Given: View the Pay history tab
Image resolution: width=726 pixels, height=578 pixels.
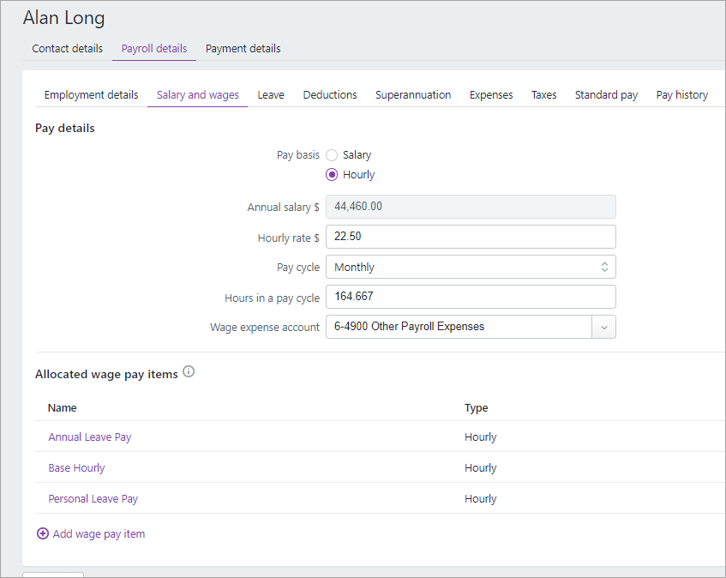Looking at the screenshot, I should 682,94.
